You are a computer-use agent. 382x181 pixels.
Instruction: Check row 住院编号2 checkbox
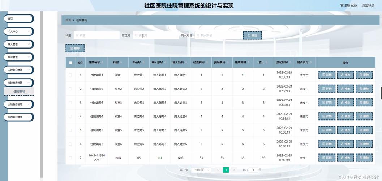[70, 89]
